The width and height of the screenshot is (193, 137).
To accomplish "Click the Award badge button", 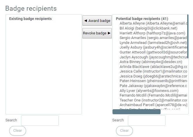I will 97,21.
